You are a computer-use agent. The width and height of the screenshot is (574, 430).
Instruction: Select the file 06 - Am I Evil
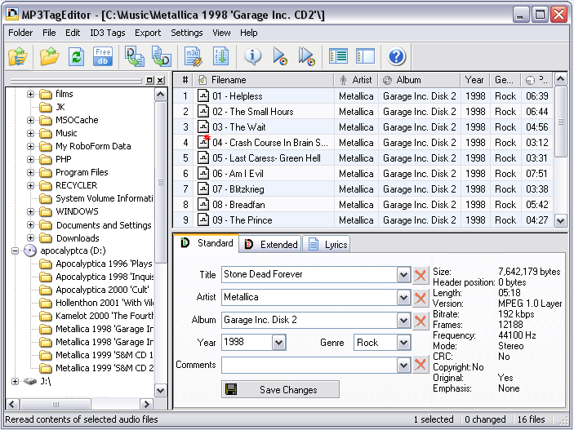click(x=238, y=174)
